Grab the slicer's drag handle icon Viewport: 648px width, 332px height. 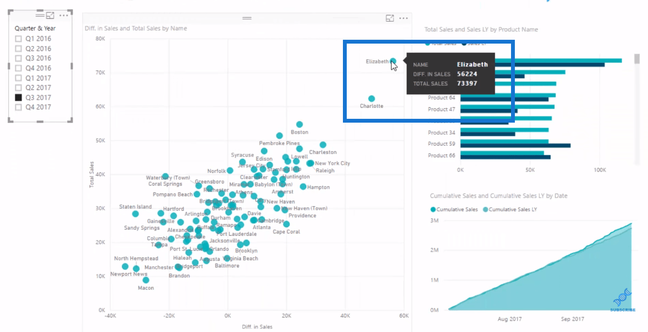pos(40,16)
